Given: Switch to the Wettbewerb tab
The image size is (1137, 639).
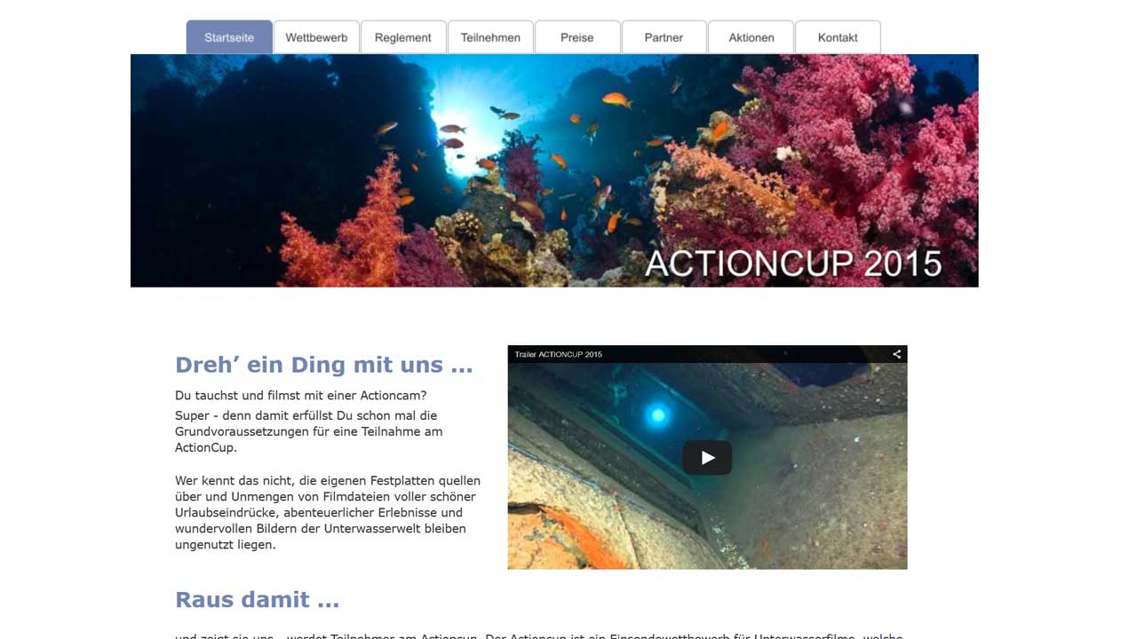Looking at the screenshot, I should [316, 38].
